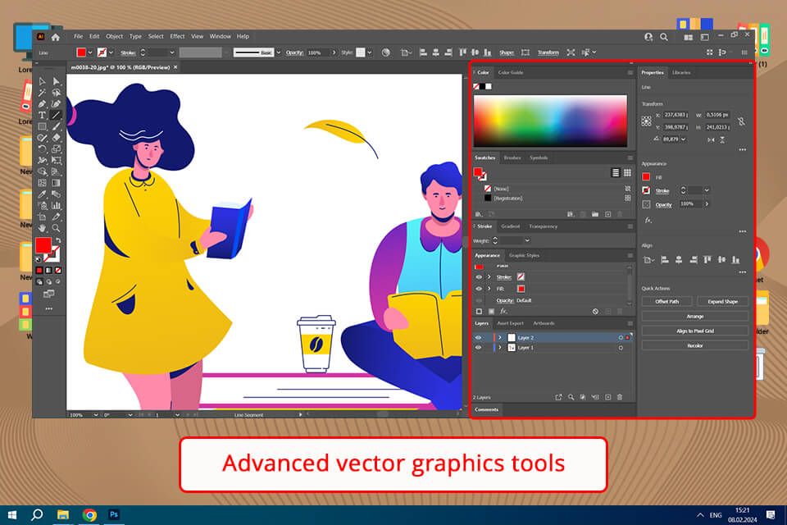
Task: Select the Zoom tool magnifier
Action: 56,227
